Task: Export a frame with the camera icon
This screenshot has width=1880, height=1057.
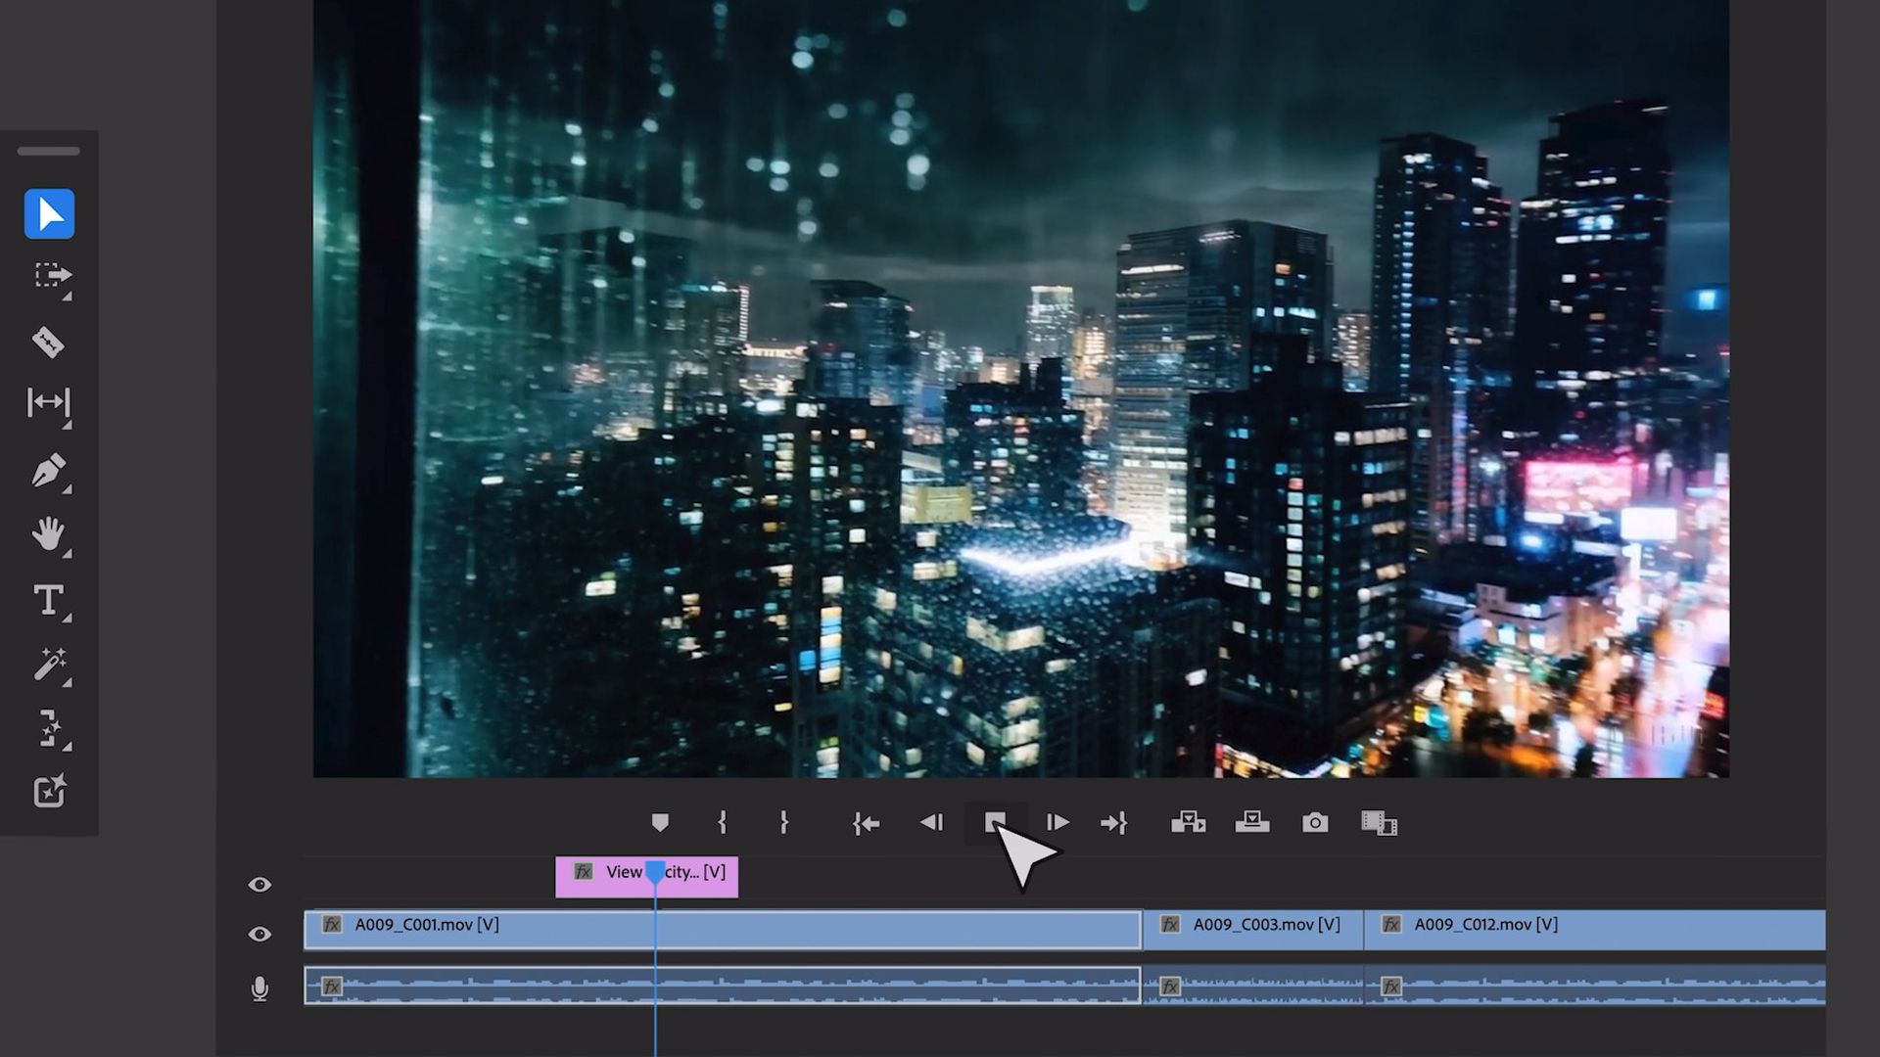Action: pos(1315,823)
